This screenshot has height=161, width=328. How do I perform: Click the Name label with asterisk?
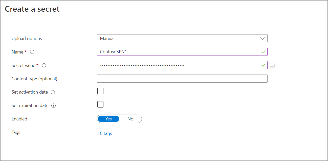click(19, 52)
